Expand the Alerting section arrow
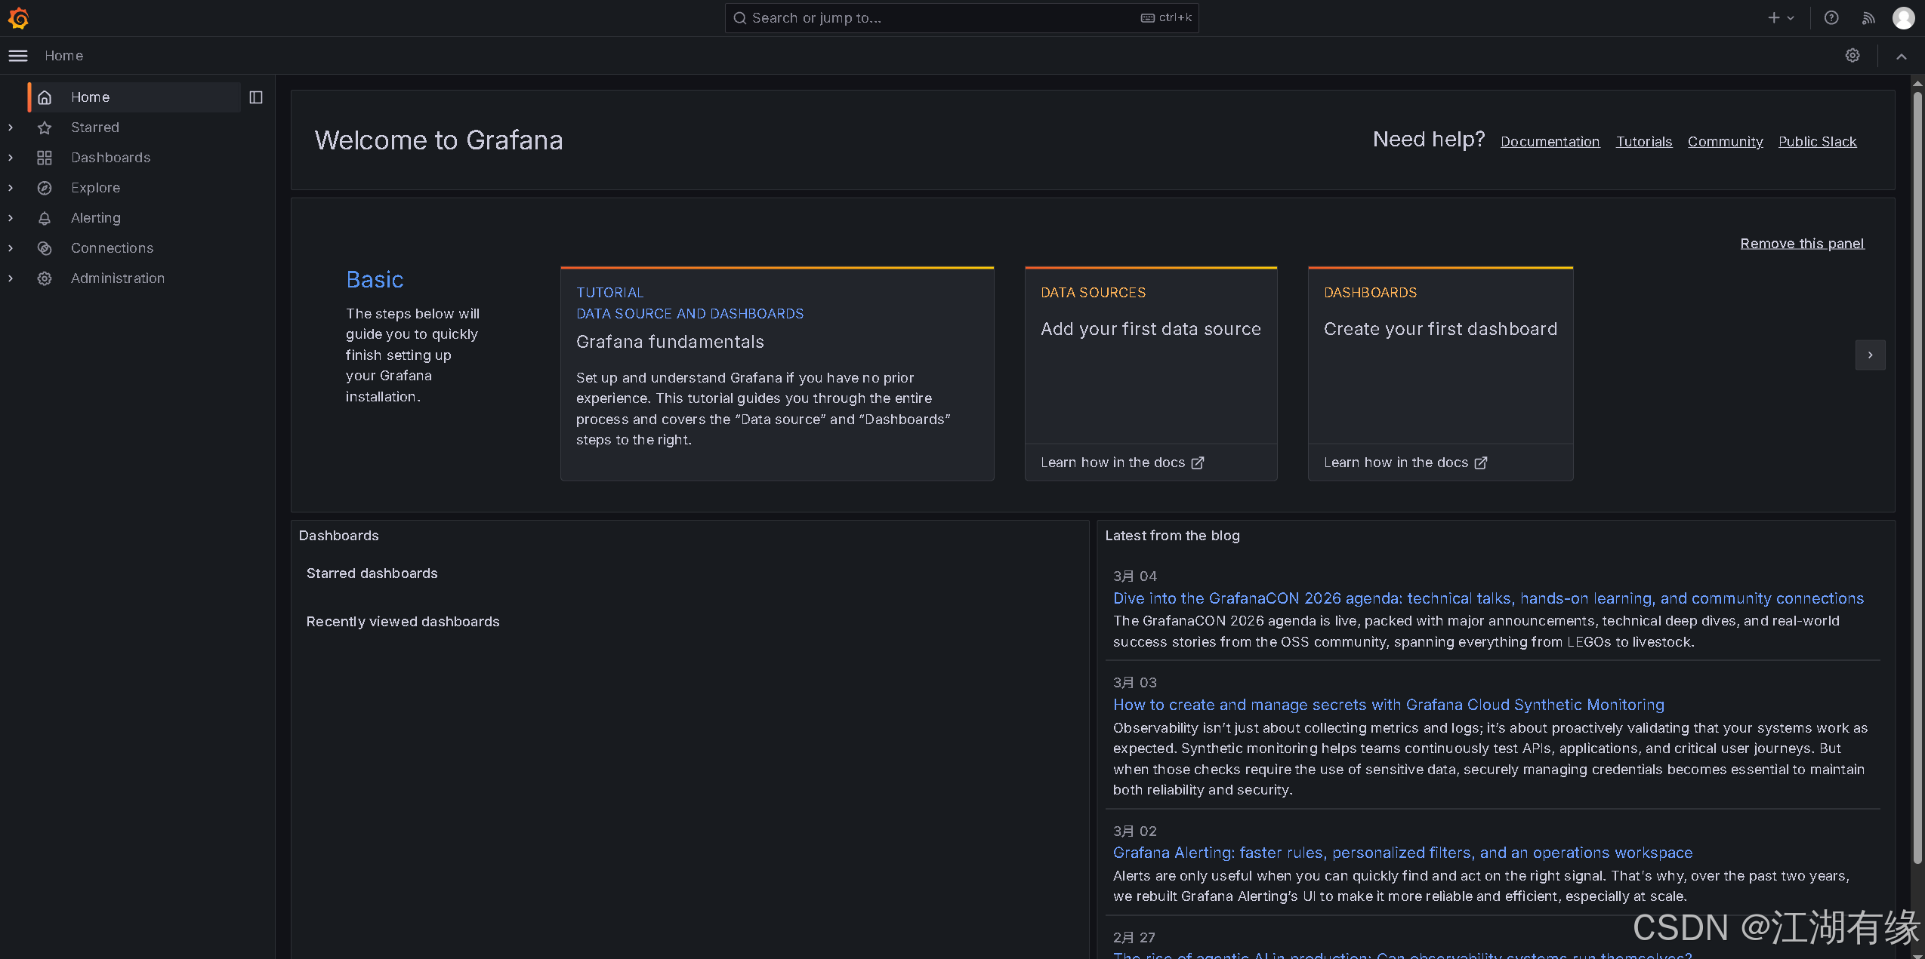This screenshot has width=1925, height=959. coord(11,218)
